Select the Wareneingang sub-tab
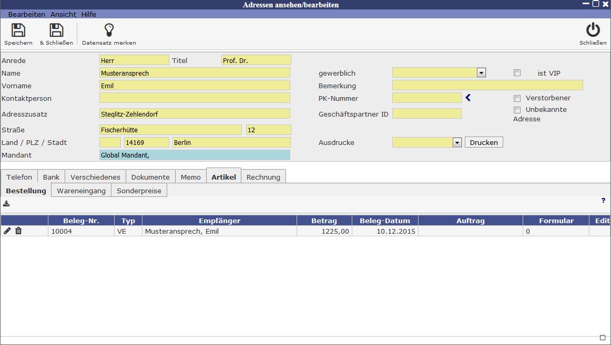Screen dimensions: 611x345 (x=81, y=191)
